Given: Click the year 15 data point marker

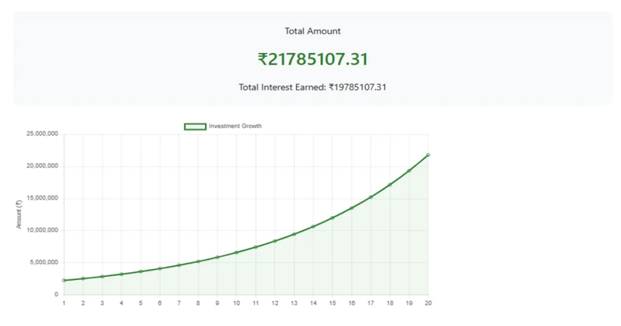Looking at the screenshot, I should 332,218.
